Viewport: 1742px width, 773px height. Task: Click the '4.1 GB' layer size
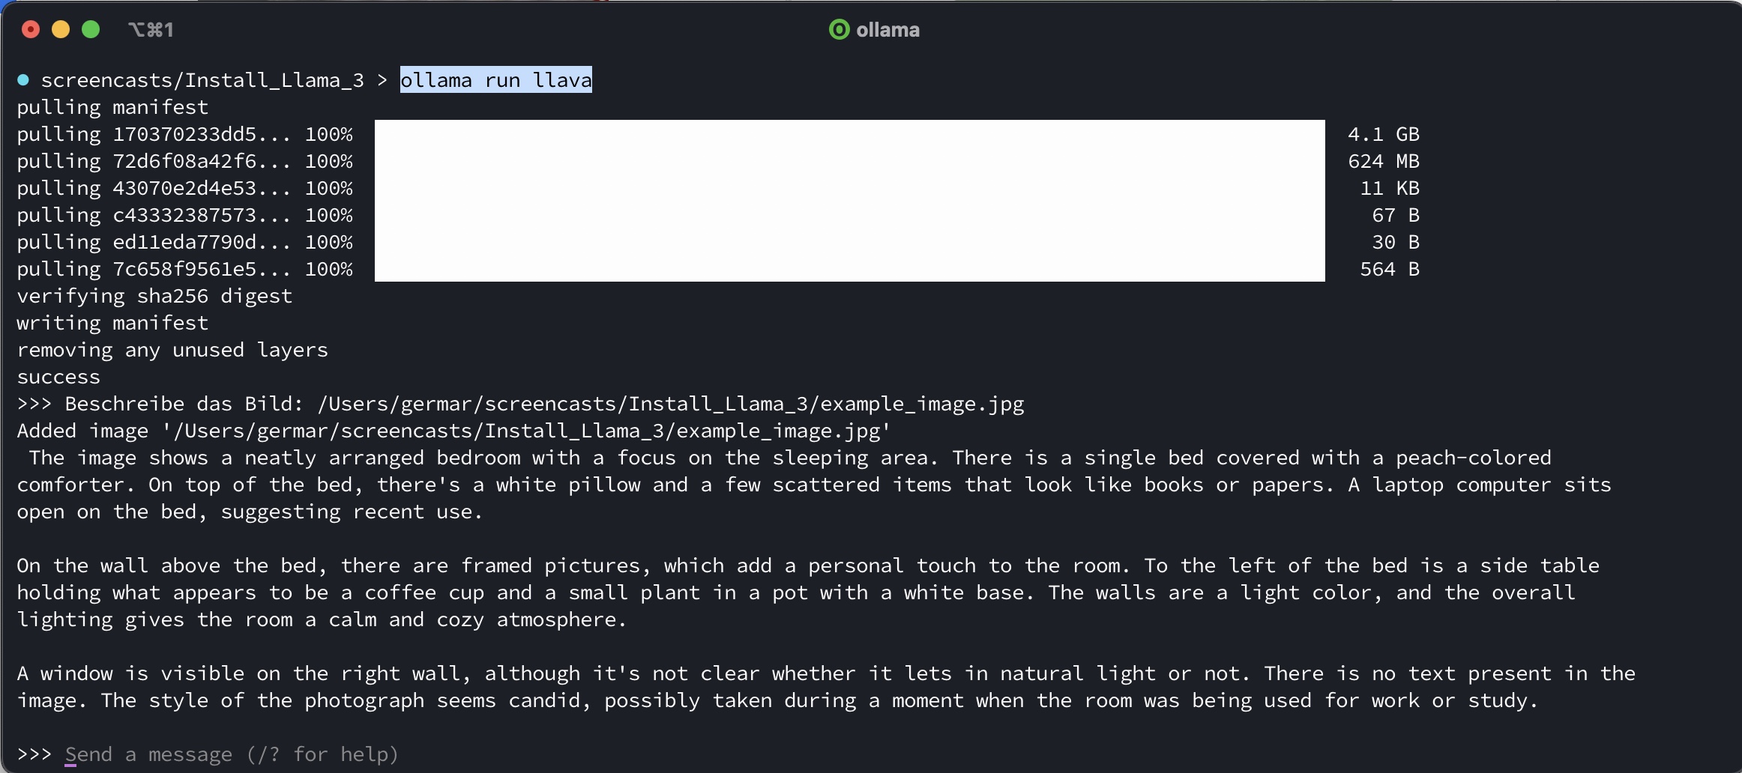(x=1383, y=135)
